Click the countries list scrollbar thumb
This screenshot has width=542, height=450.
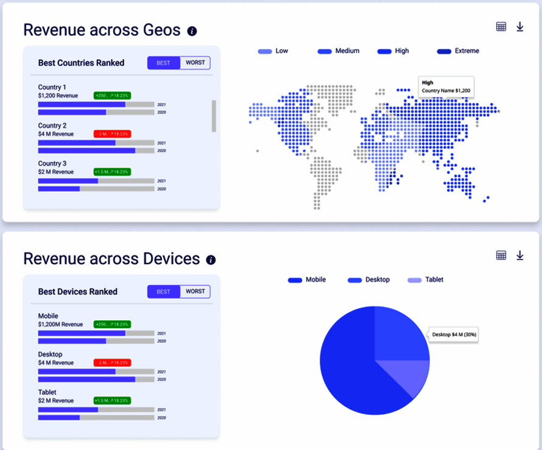point(214,116)
